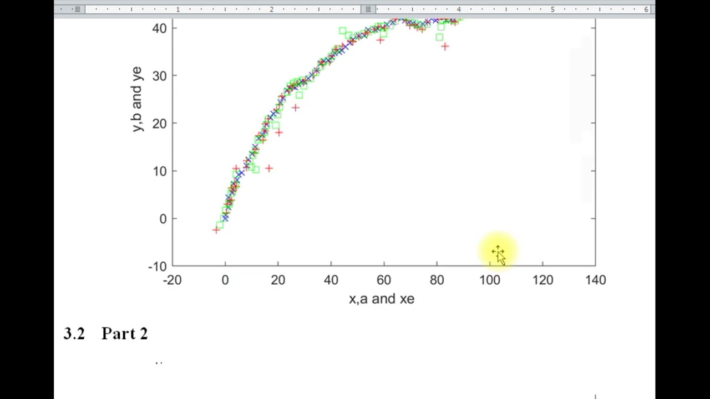Click the x-axis tick label "-20"

click(x=173, y=280)
